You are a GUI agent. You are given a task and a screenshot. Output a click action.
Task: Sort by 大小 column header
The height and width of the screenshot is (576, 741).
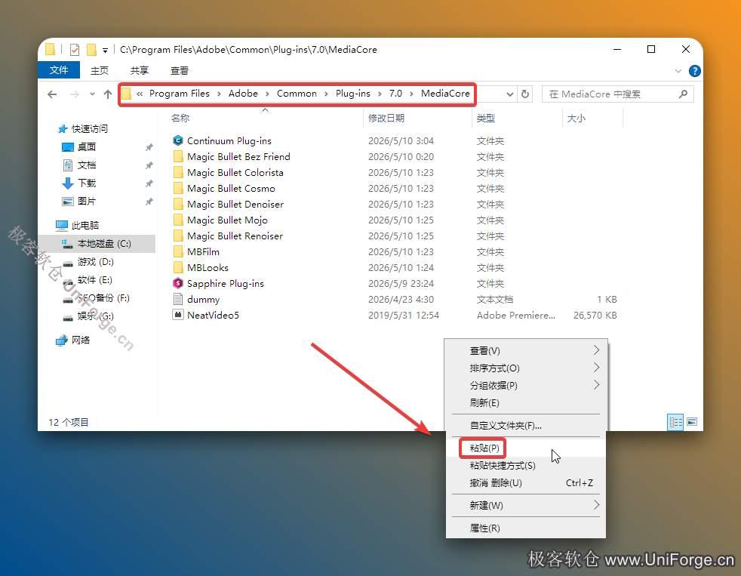(x=576, y=119)
